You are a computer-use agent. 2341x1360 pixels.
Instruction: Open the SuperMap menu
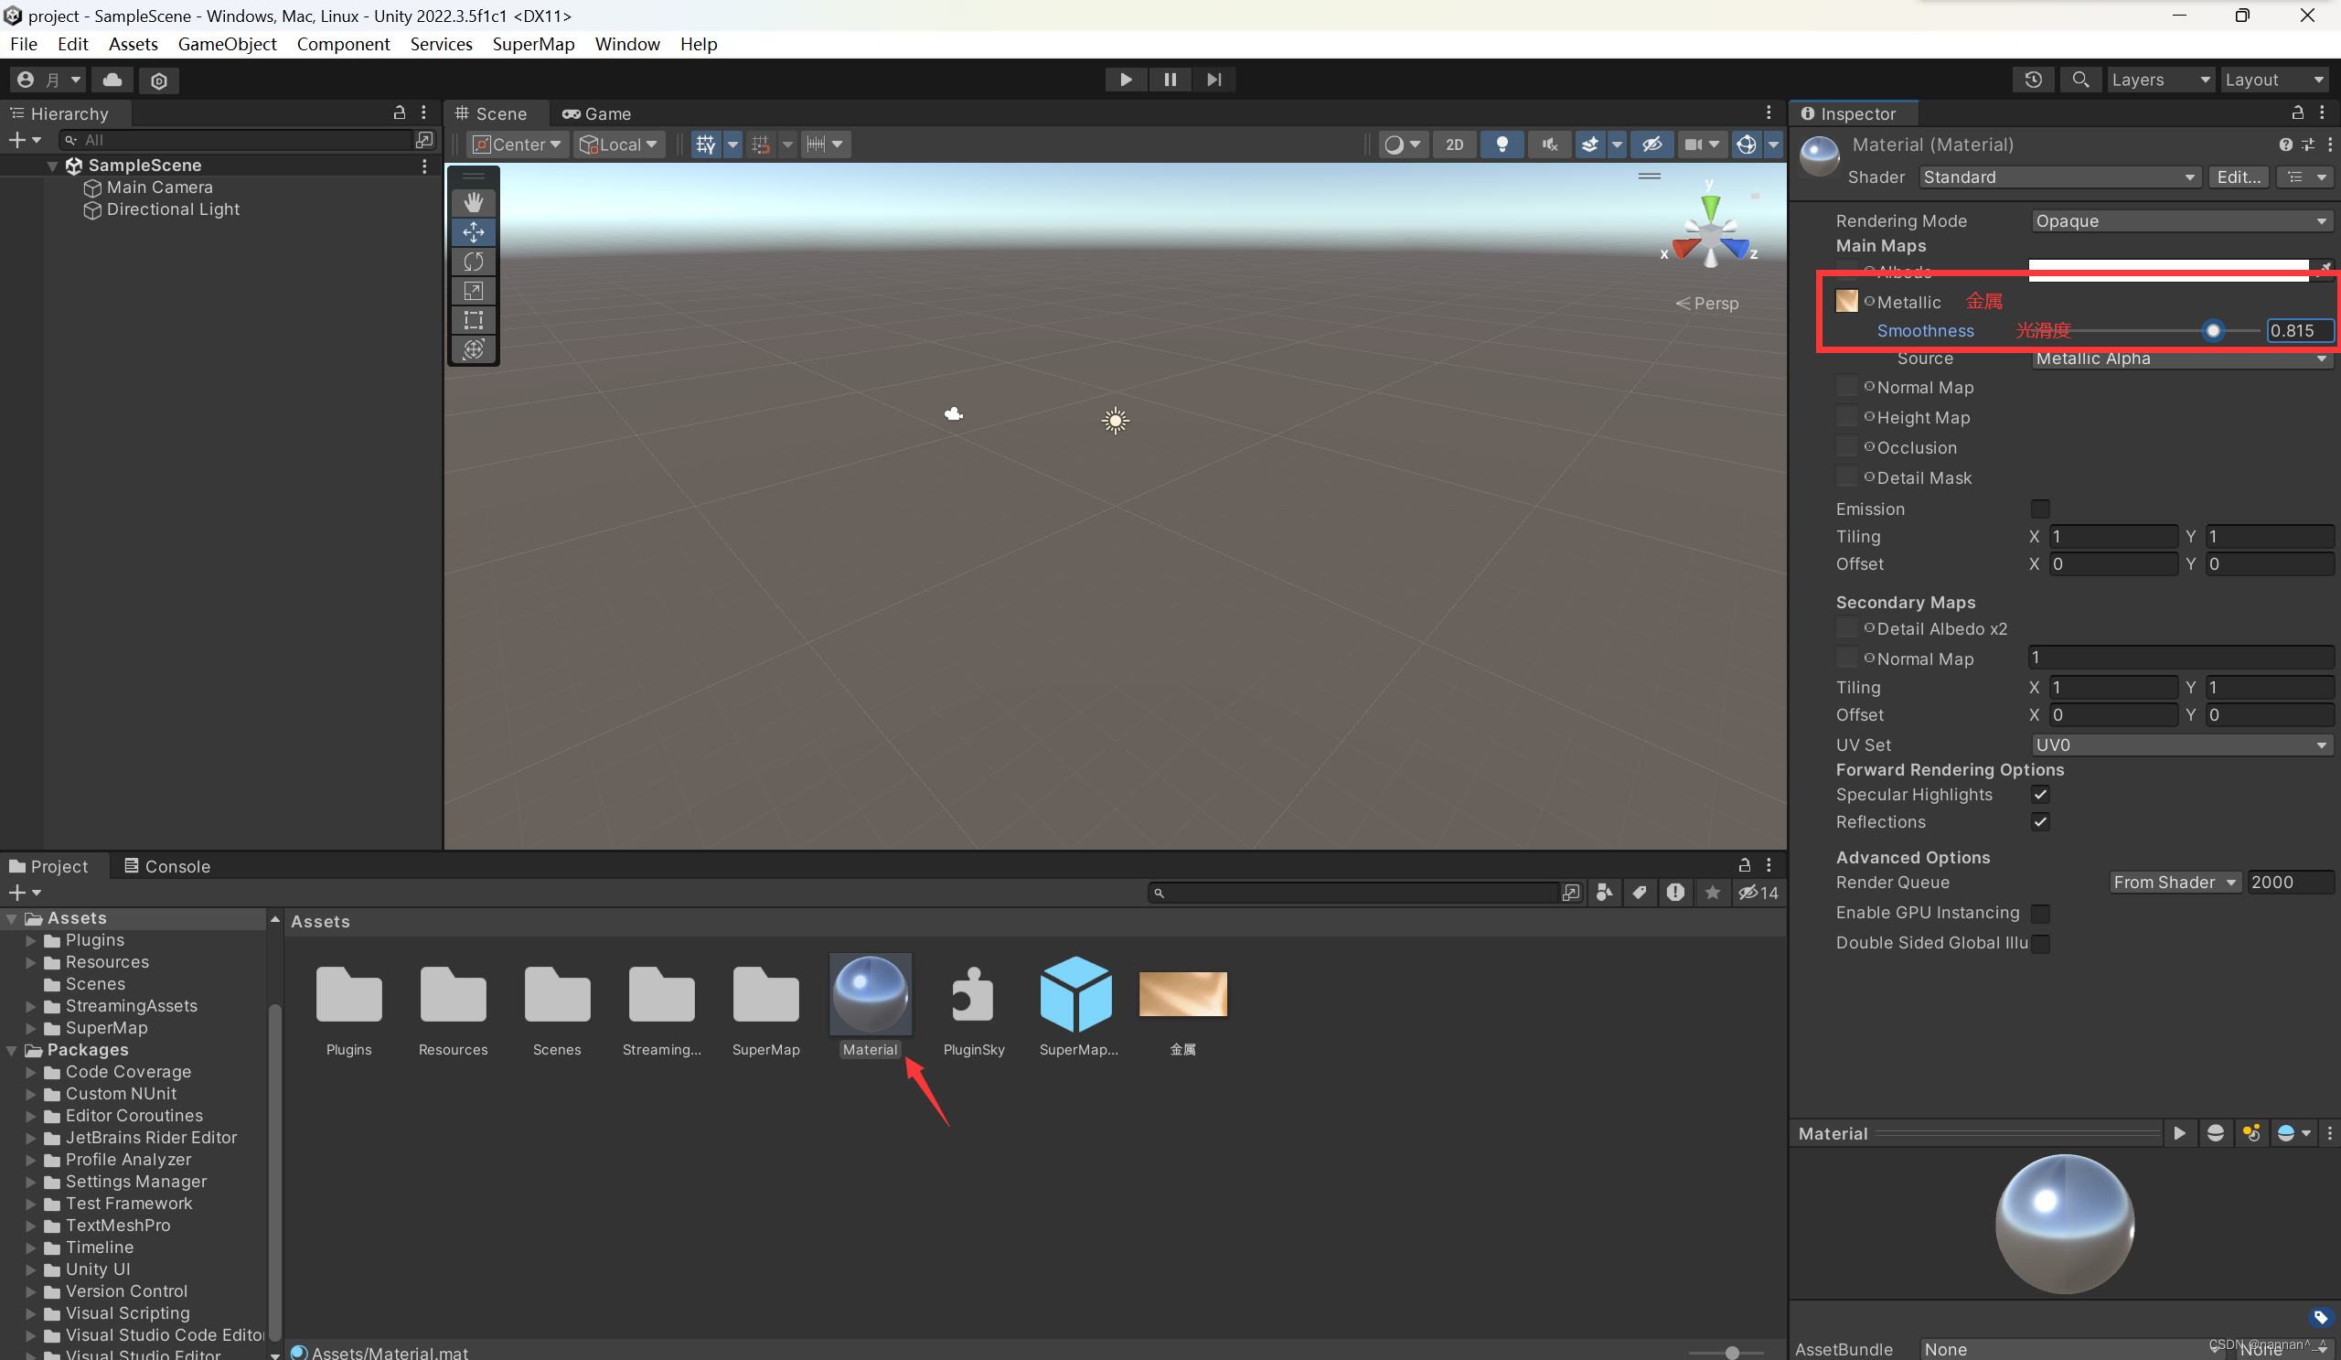(533, 44)
